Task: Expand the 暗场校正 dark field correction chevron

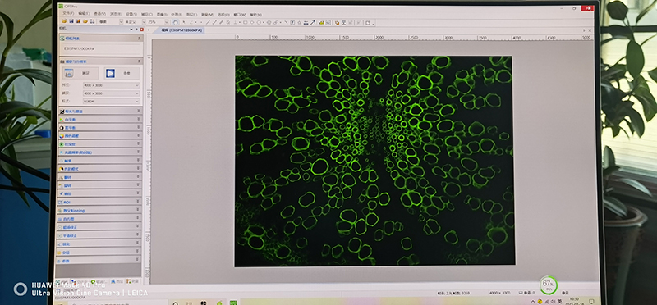Action: pos(138,227)
